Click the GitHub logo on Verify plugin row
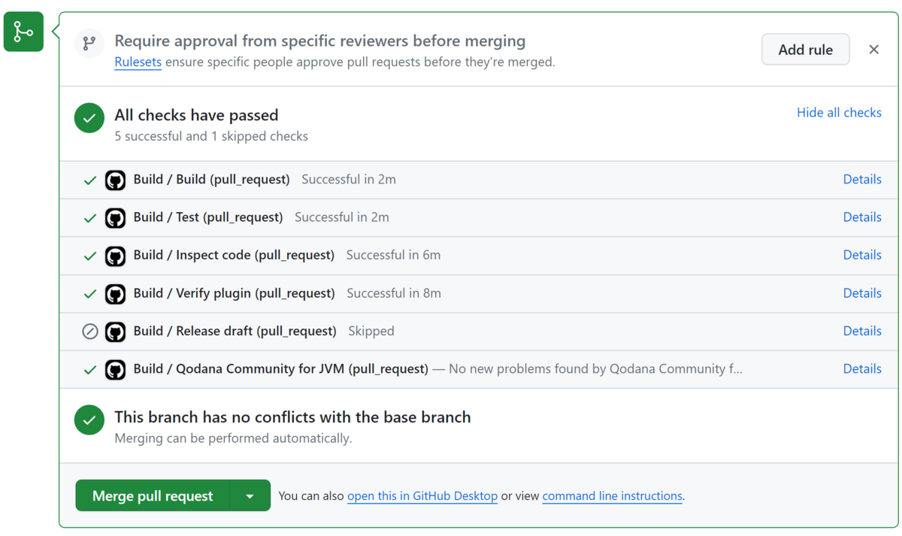 (x=115, y=294)
